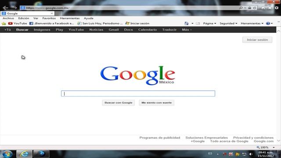
Task: Expand command bar overflow chevron
Action: tap(279, 22)
